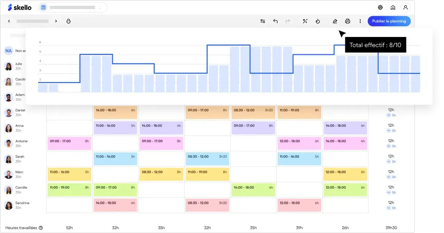Viewport: 444px width, 233px height.
Task: Click the Heures travaillées label
Action: (x=21, y=228)
